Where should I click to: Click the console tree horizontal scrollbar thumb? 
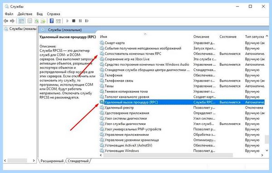17,160
